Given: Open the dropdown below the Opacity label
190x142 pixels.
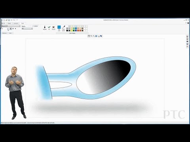Looking at the screenshot, I should tap(27, 28).
